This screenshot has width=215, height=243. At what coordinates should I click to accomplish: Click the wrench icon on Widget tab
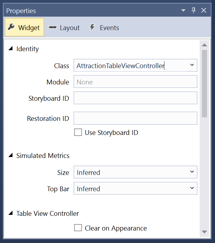pos(11,27)
